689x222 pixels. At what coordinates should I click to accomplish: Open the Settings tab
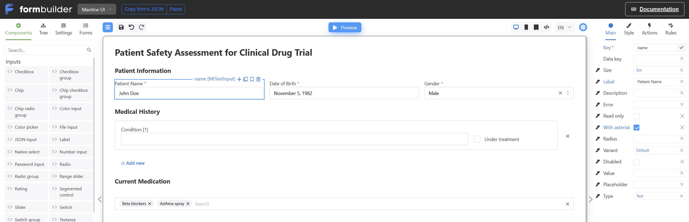click(x=64, y=29)
